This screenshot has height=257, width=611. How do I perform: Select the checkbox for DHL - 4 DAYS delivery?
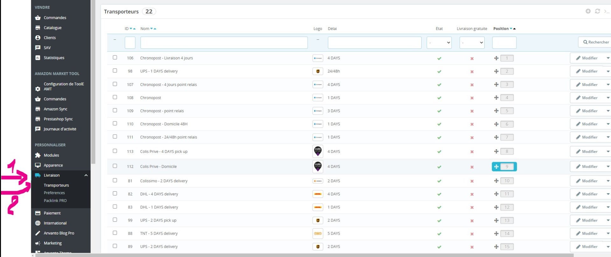coord(115,194)
